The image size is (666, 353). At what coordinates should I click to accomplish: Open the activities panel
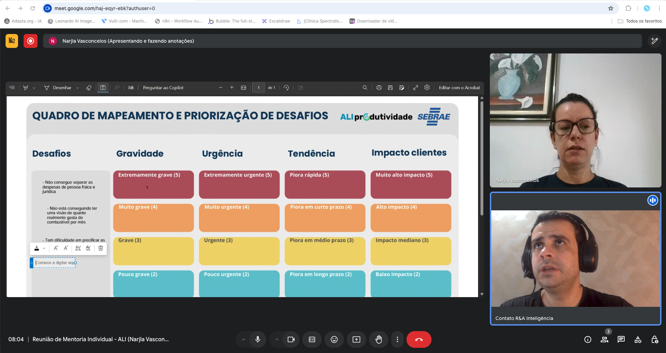638,339
